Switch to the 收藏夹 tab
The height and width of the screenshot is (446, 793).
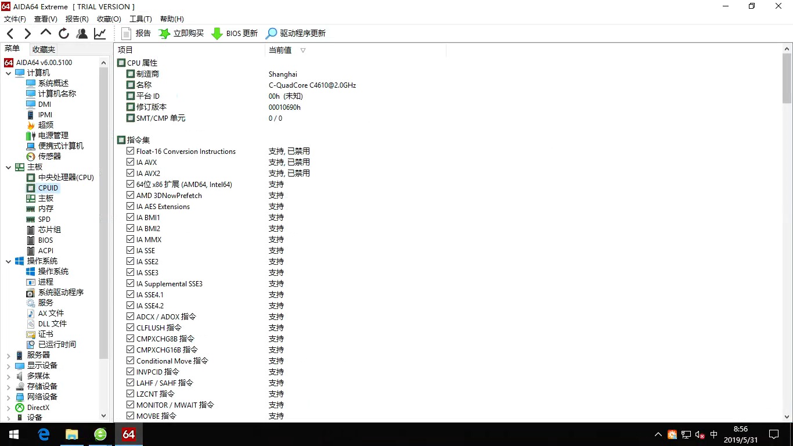(x=44, y=50)
